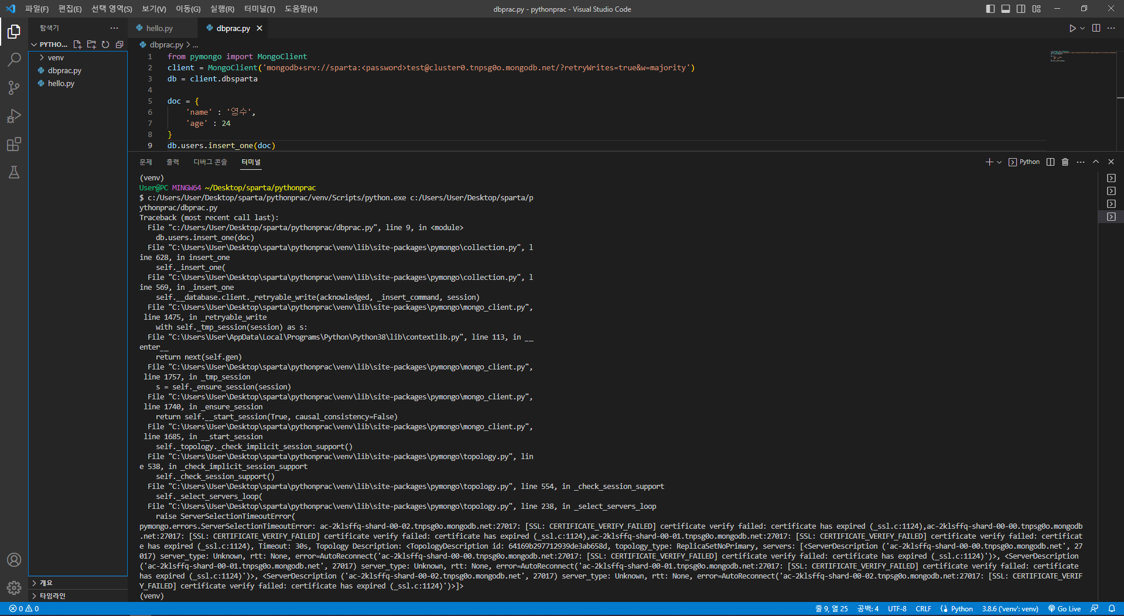Toggle the bottom panel visibility
1124x616 pixels.
coord(1006,9)
